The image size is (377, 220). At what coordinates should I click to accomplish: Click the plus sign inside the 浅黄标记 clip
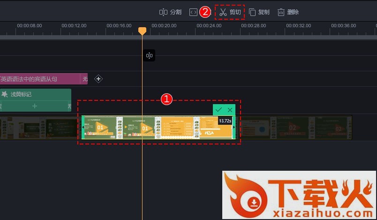pos(34,106)
